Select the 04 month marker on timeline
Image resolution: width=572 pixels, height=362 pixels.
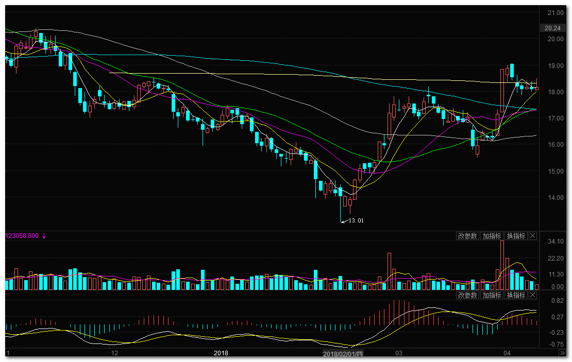[507, 353]
